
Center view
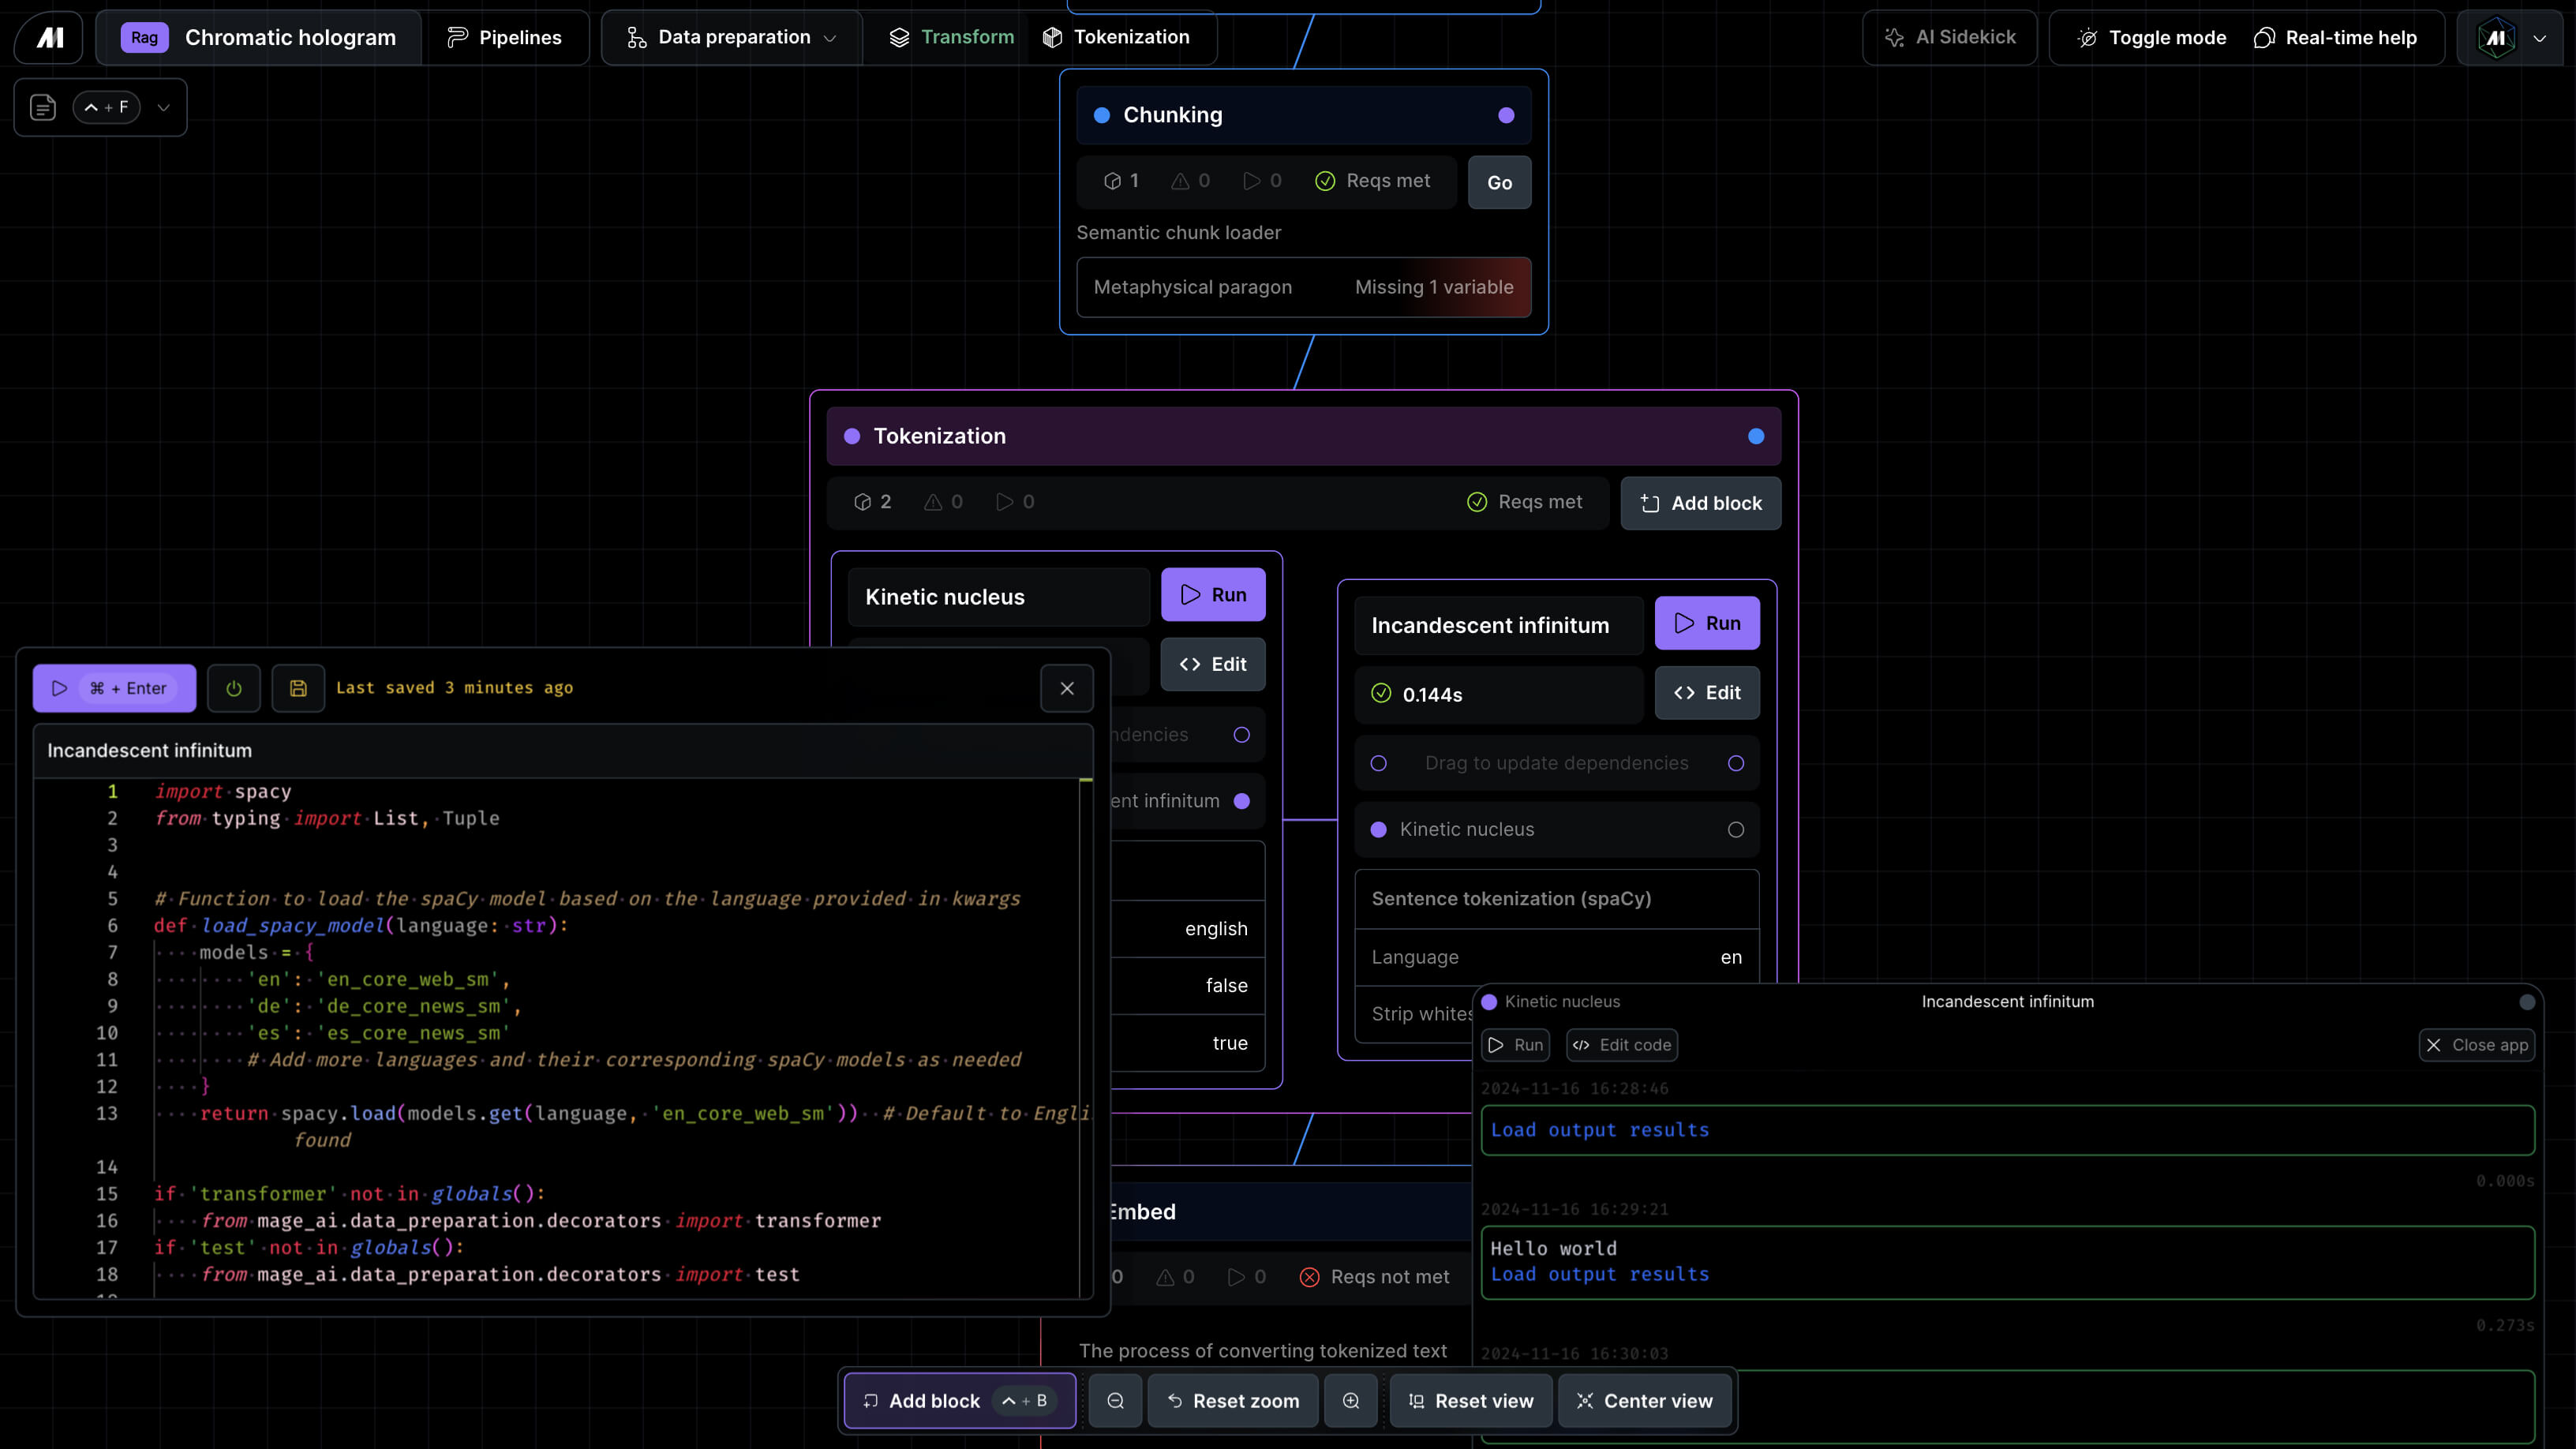tap(1644, 1401)
